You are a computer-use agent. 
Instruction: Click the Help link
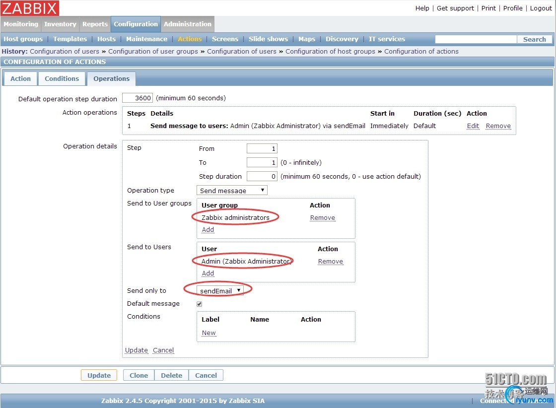pos(422,8)
